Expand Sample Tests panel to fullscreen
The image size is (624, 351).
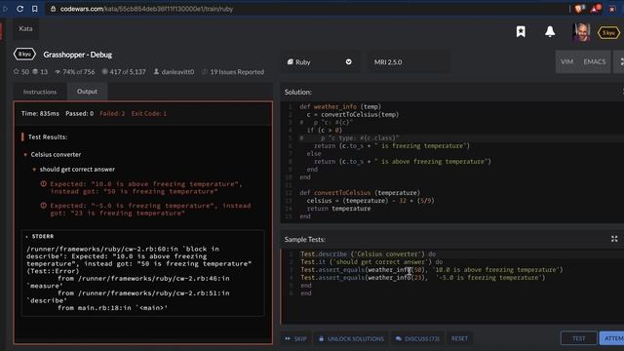click(x=614, y=239)
